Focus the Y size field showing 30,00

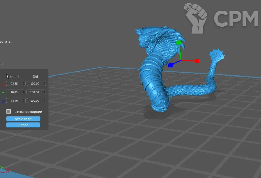[14, 92]
